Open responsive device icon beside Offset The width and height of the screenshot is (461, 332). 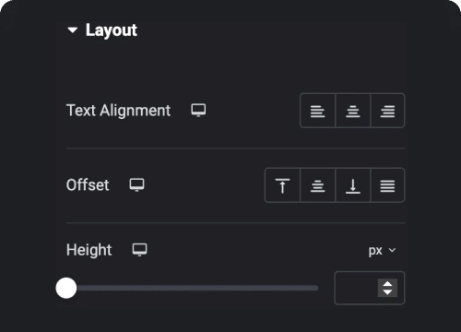(x=136, y=184)
